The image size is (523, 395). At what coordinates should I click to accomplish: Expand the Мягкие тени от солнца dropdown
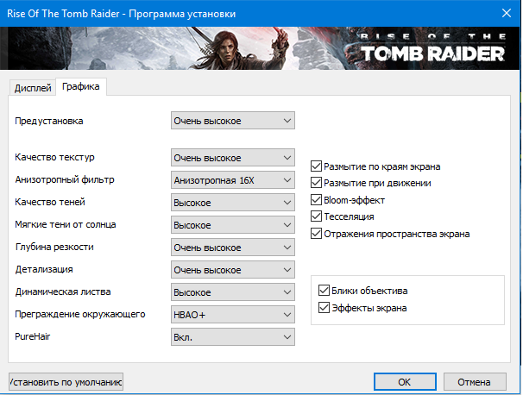click(233, 225)
